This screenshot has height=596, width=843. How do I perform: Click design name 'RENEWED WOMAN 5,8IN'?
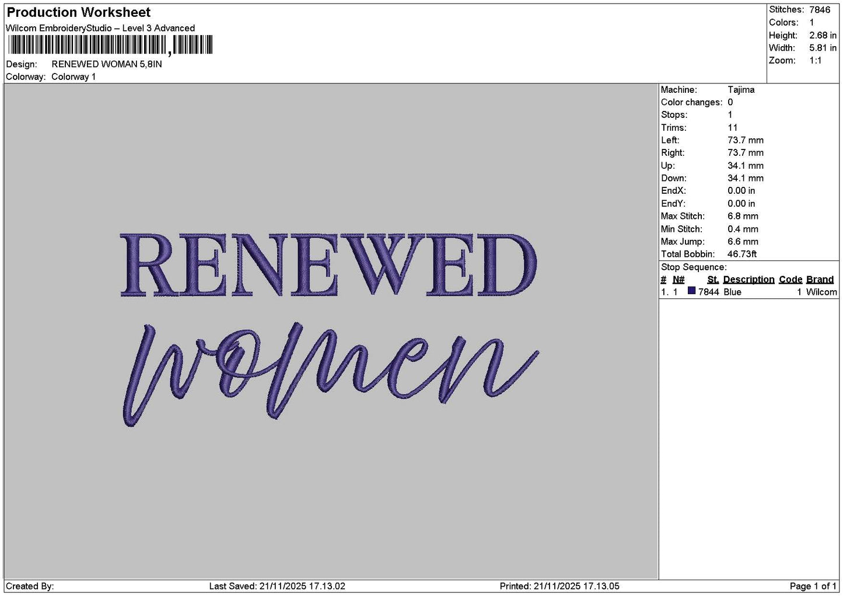(x=107, y=64)
